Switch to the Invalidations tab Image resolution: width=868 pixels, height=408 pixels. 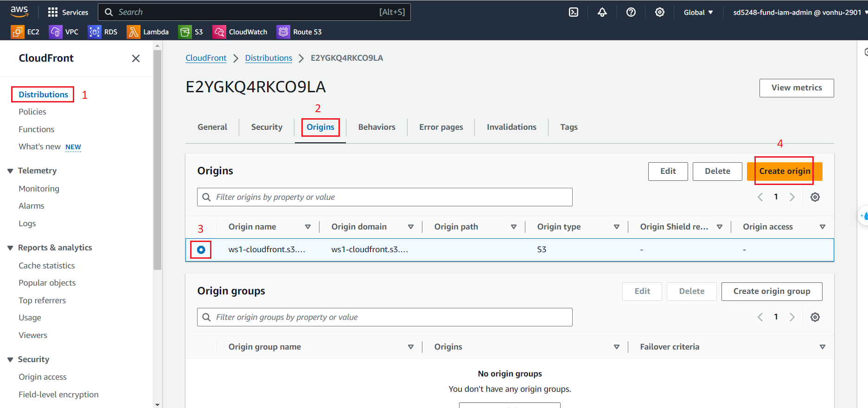coord(511,127)
